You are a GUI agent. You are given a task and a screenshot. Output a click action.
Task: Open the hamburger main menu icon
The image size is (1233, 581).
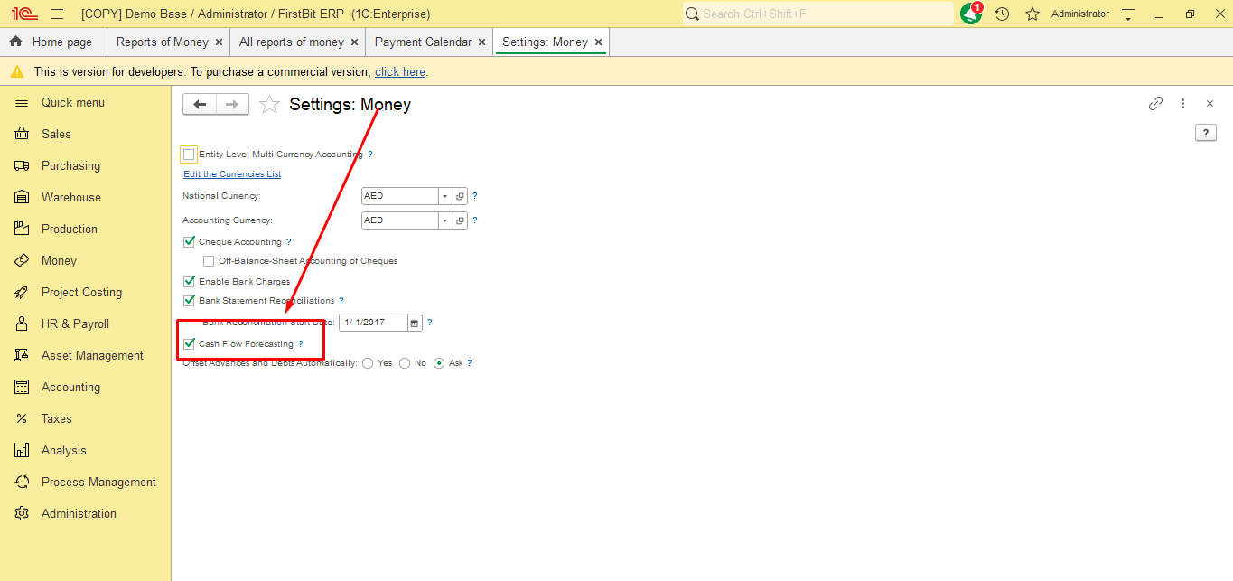click(57, 14)
